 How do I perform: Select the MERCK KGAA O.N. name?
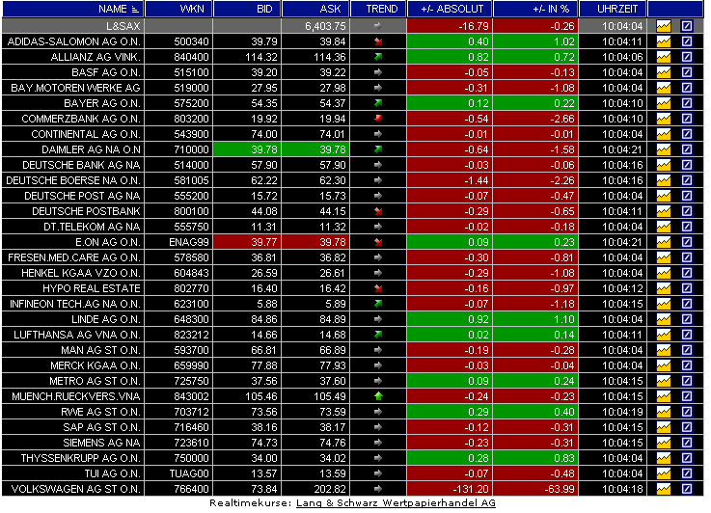pos(96,365)
